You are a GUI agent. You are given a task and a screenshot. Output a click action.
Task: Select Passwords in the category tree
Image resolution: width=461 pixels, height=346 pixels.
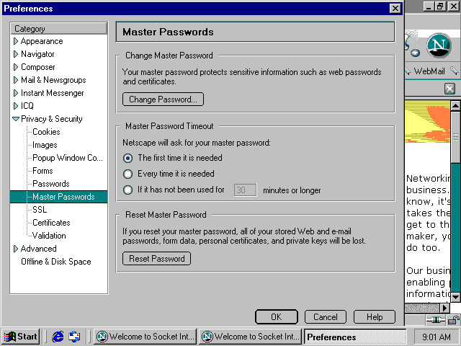(51, 184)
